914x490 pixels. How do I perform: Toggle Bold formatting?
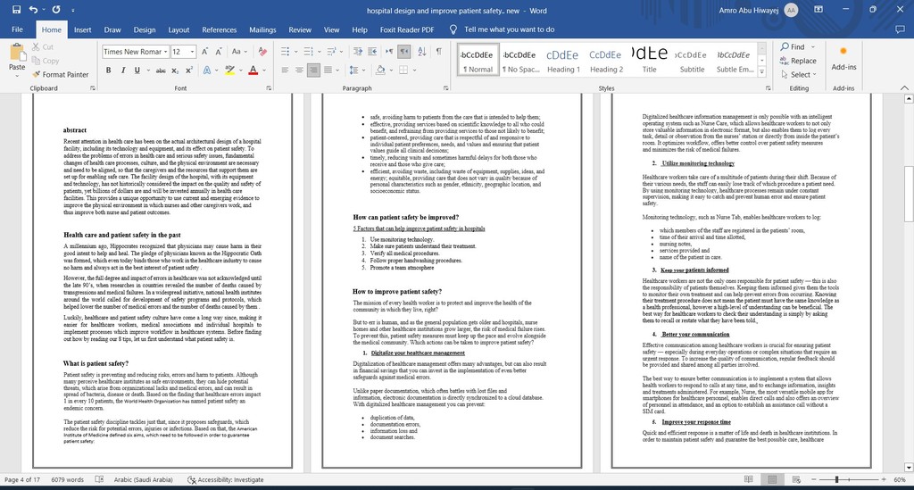(x=108, y=71)
